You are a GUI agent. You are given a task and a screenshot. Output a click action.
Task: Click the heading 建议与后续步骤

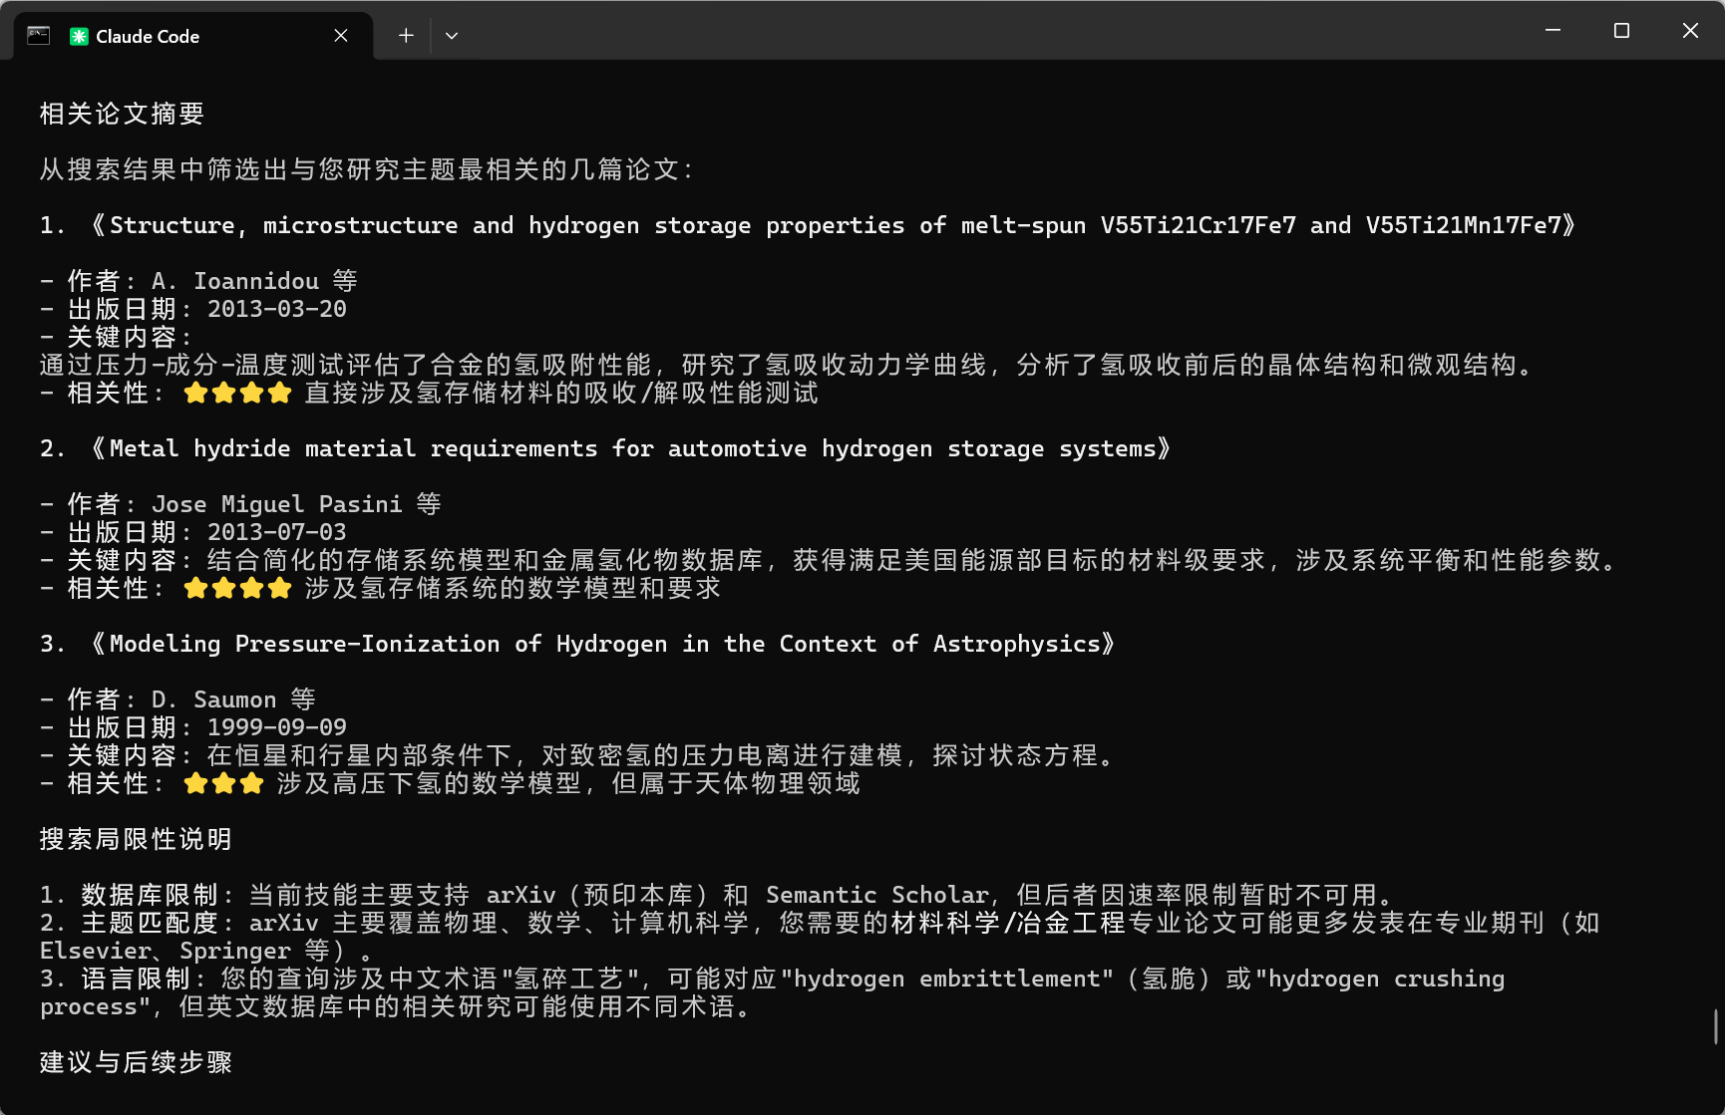click(x=136, y=1062)
